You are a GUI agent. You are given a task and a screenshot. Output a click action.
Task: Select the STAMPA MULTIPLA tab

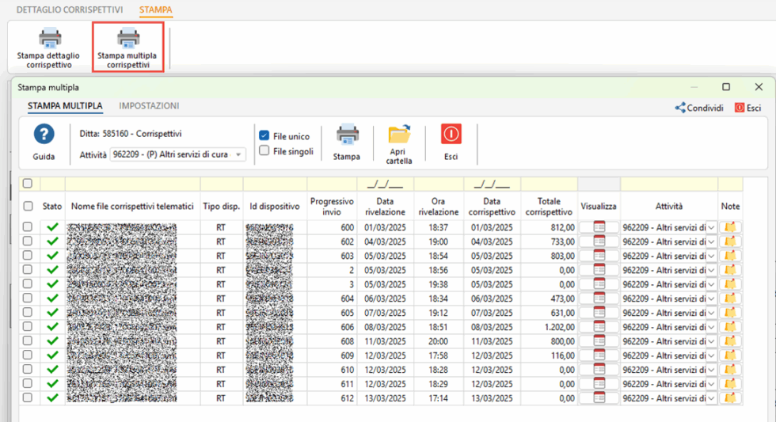tap(65, 106)
